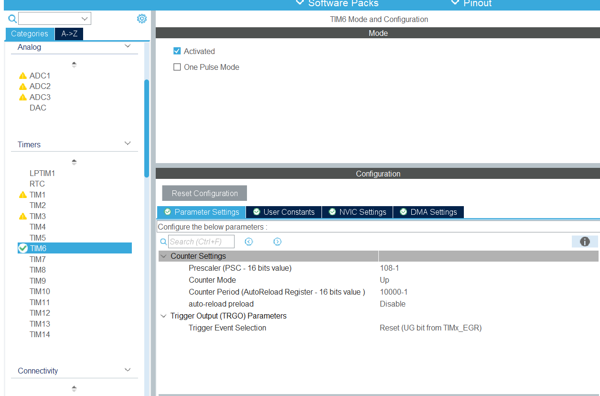Image resolution: width=600 pixels, height=396 pixels.
Task: Open the Software Packs dropdown
Action: click(x=337, y=4)
